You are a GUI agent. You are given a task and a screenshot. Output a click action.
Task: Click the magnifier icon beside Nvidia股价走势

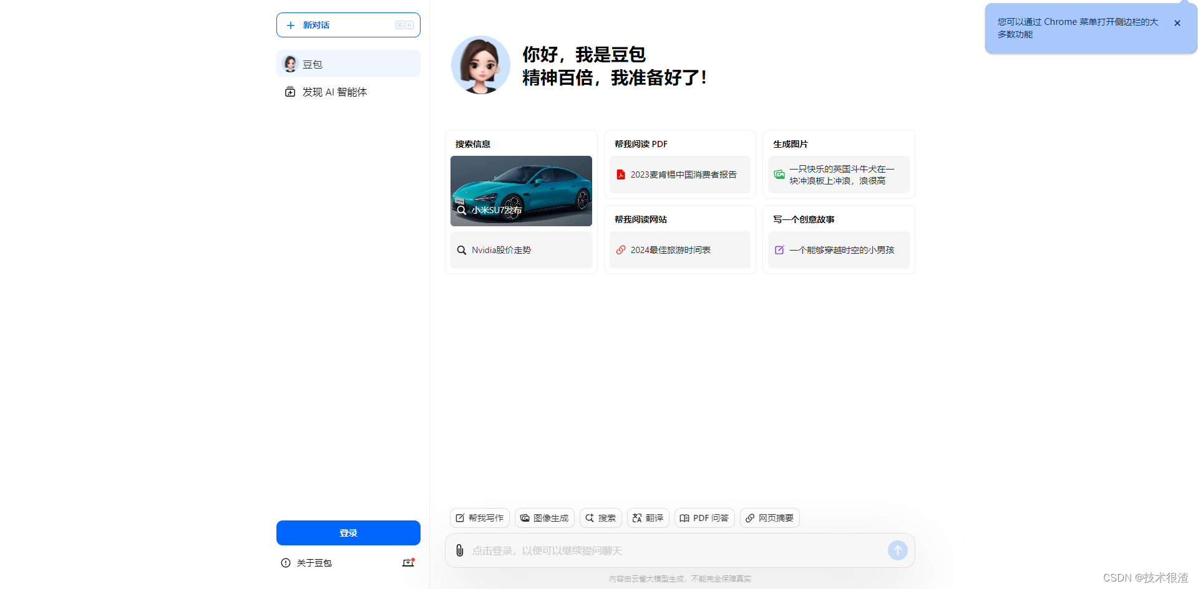point(462,250)
